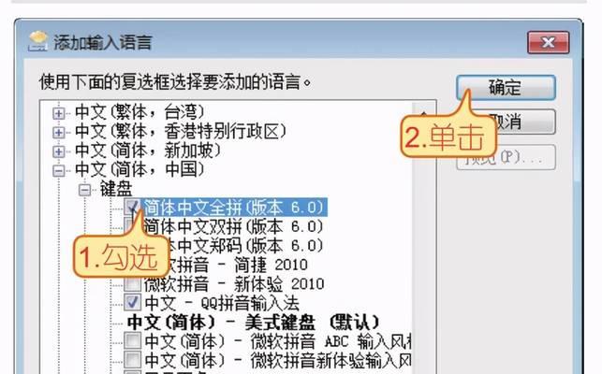Uncheck 中文 - QQ拼音输入法 checkbox
Screen dimensions: 602x374
(132, 303)
